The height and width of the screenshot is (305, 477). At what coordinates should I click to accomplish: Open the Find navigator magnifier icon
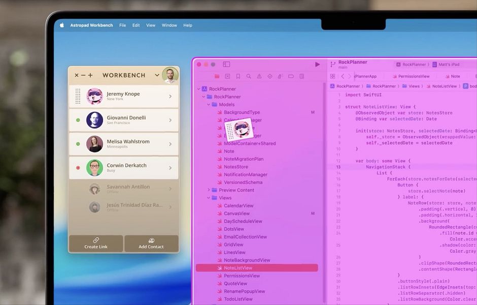pos(249,76)
